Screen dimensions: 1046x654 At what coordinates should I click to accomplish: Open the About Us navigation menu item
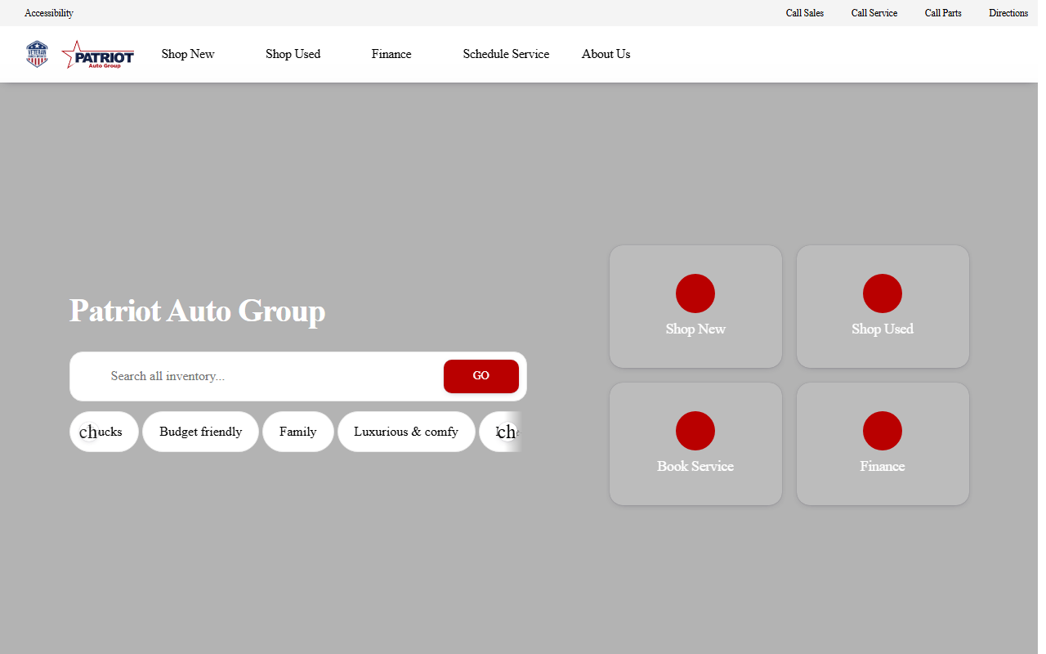click(x=606, y=54)
